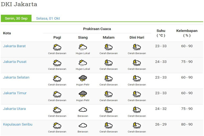Click Kepulauan Seribu Malam cloudy night icon
The width and height of the screenshot is (204, 136).
point(109,125)
